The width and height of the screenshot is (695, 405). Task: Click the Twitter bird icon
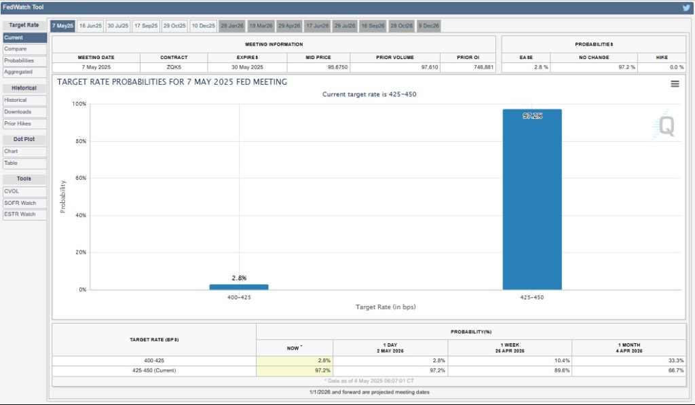pyautogui.click(x=685, y=7)
